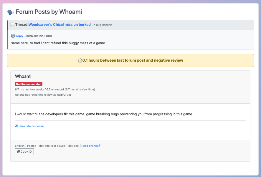This screenshot has height=177, width=261.
Task: Click the speaking head icon in the heading
Action: [x=10, y=12]
